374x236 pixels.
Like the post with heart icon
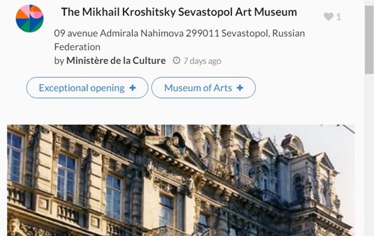coord(329,17)
